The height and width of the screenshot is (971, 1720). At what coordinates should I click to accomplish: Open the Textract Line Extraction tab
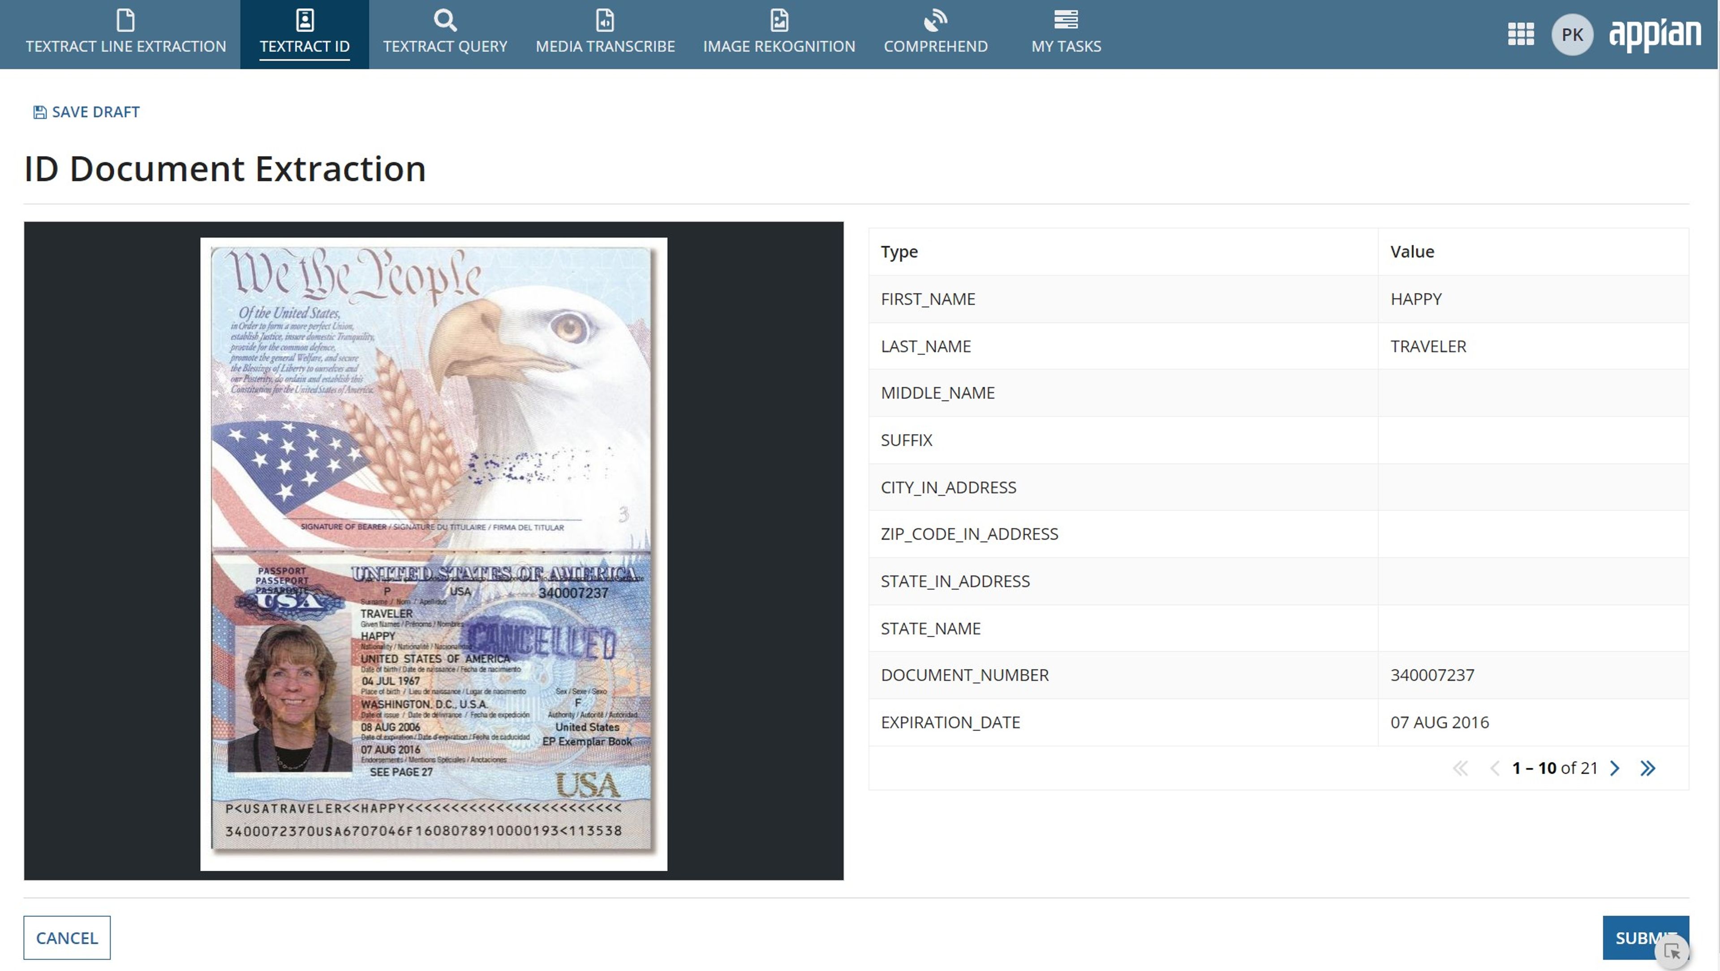point(125,34)
